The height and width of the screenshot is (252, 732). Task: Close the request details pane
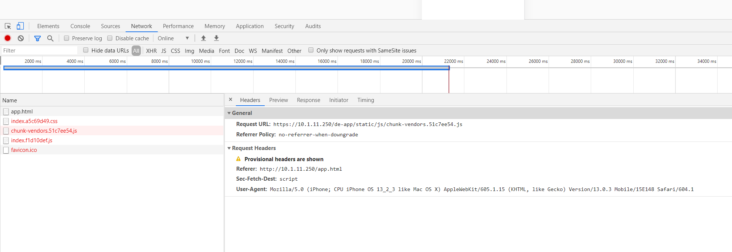coord(230,99)
